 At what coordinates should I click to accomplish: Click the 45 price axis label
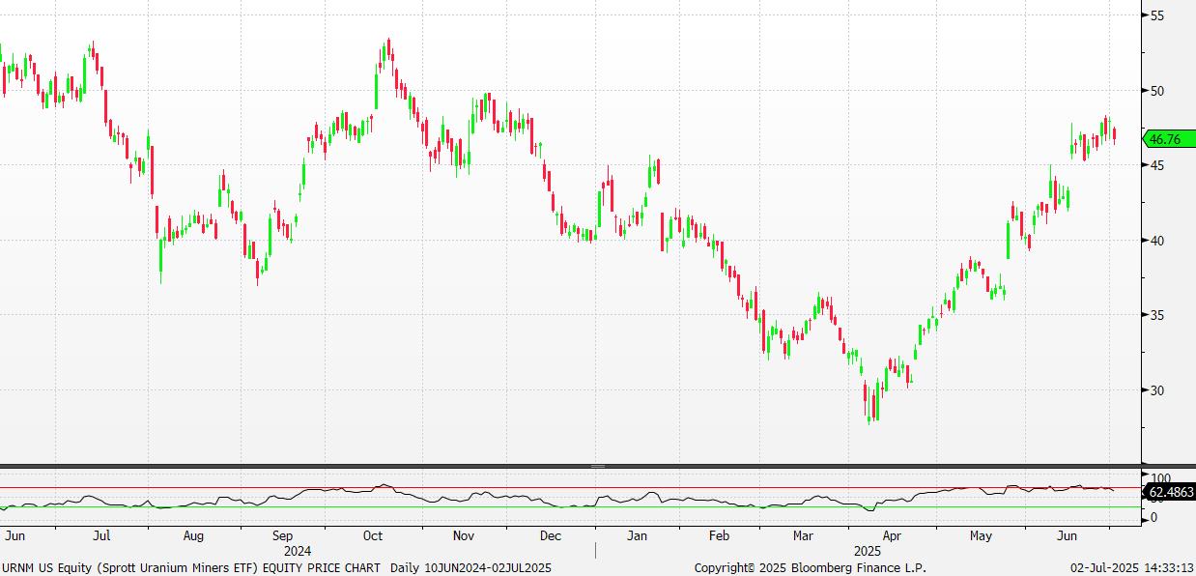[1156, 165]
